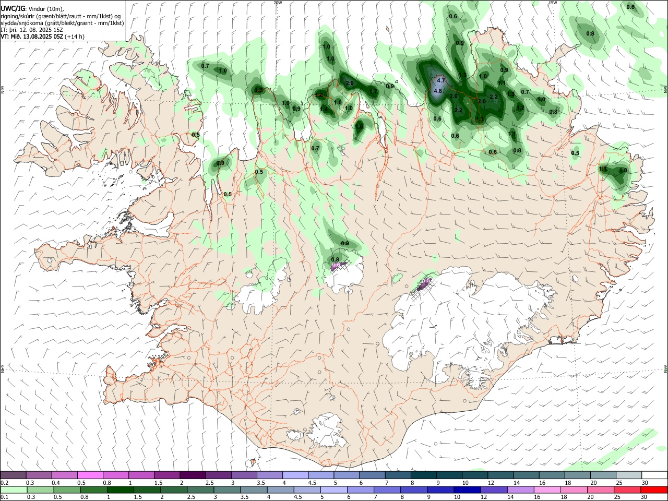
Task: Click the light gray snow swatch at 25
Action: 629,475
